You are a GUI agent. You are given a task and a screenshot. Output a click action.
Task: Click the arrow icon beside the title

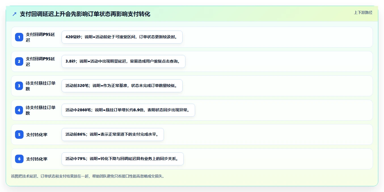pyautogui.click(x=14, y=14)
